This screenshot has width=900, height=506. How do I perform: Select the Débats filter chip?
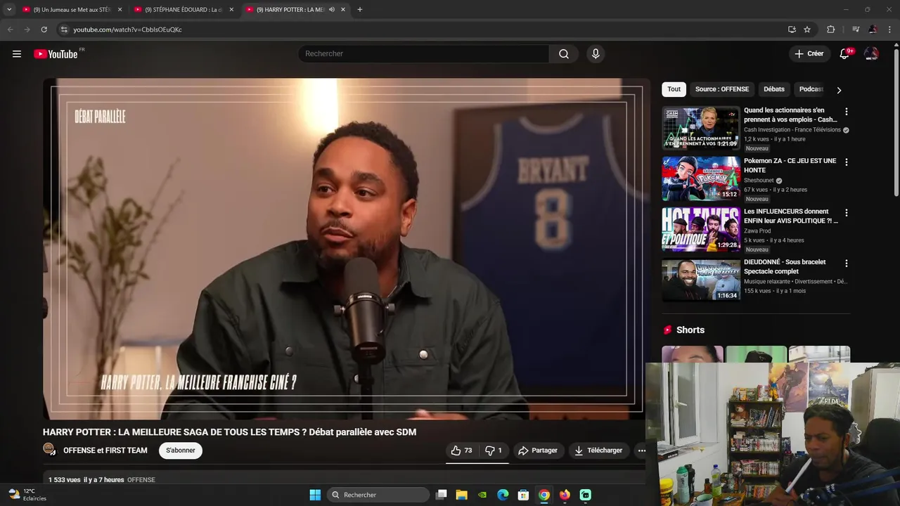click(774, 89)
